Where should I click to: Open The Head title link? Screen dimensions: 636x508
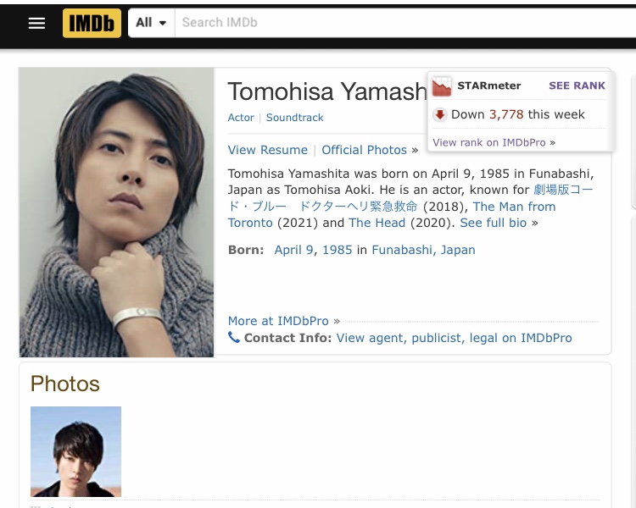(377, 223)
